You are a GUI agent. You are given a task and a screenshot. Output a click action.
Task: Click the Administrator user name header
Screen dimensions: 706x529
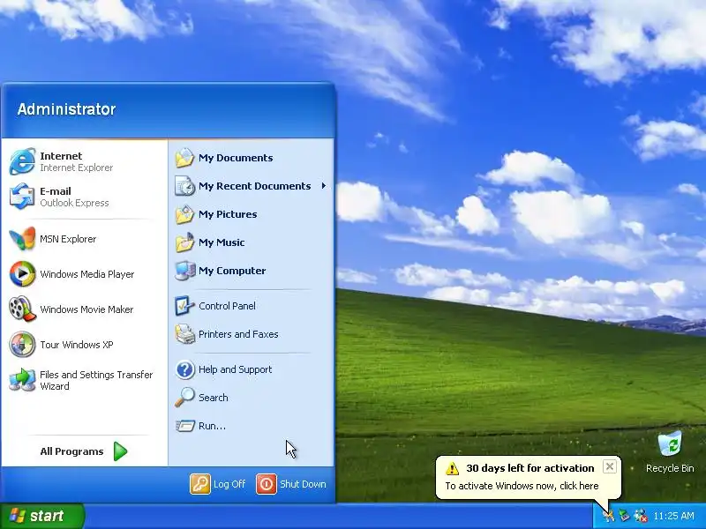67,109
